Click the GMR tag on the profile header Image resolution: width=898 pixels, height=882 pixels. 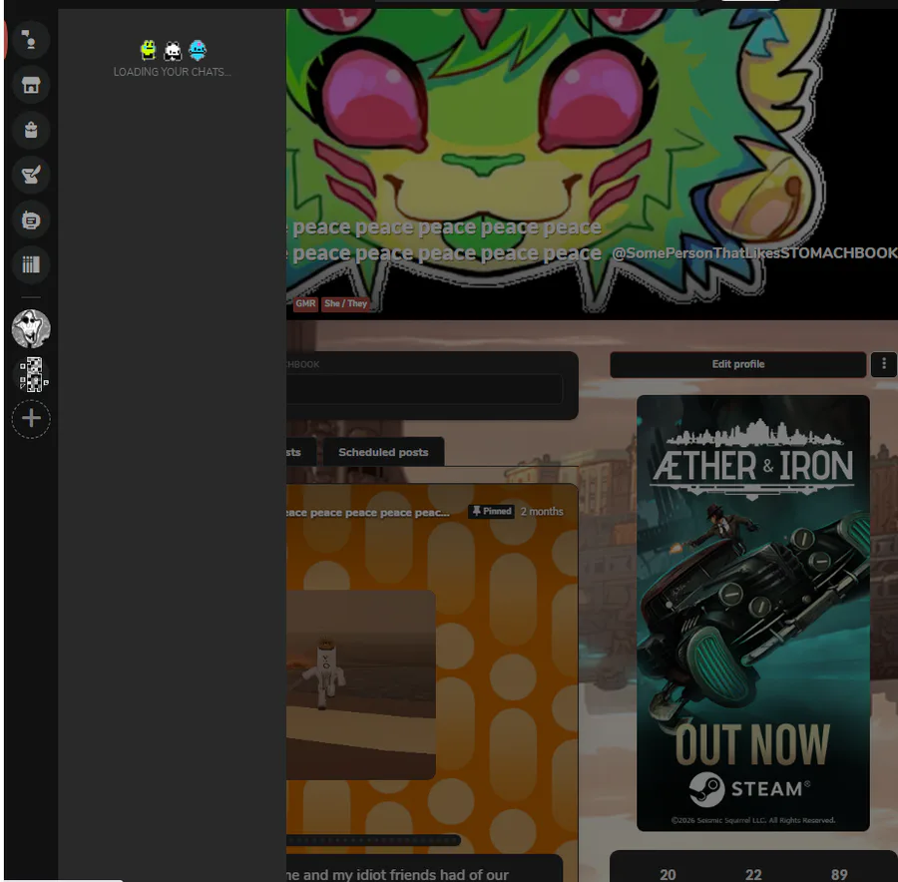305,303
